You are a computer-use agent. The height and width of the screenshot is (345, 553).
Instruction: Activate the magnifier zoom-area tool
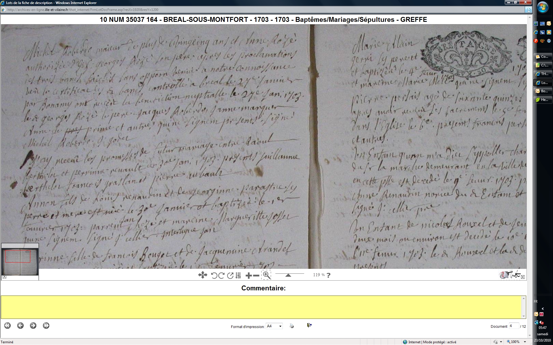[266, 275]
